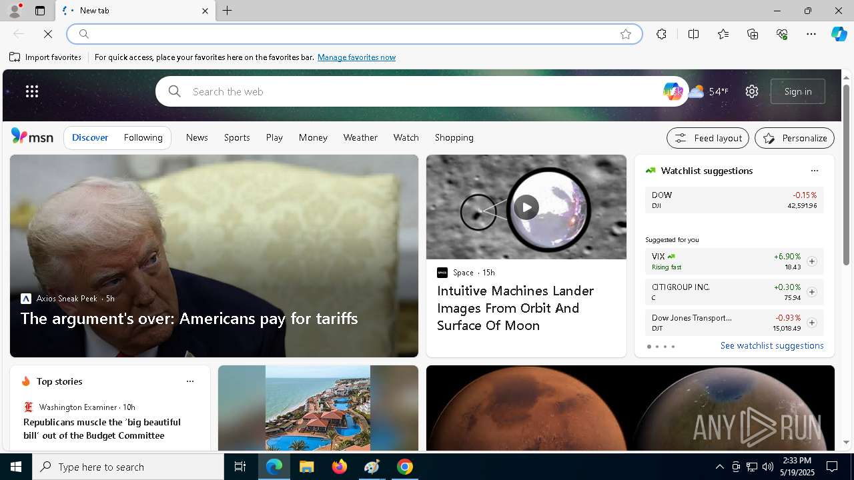
Task: Launch Firefox from taskbar
Action: pyautogui.click(x=340, y=467)
